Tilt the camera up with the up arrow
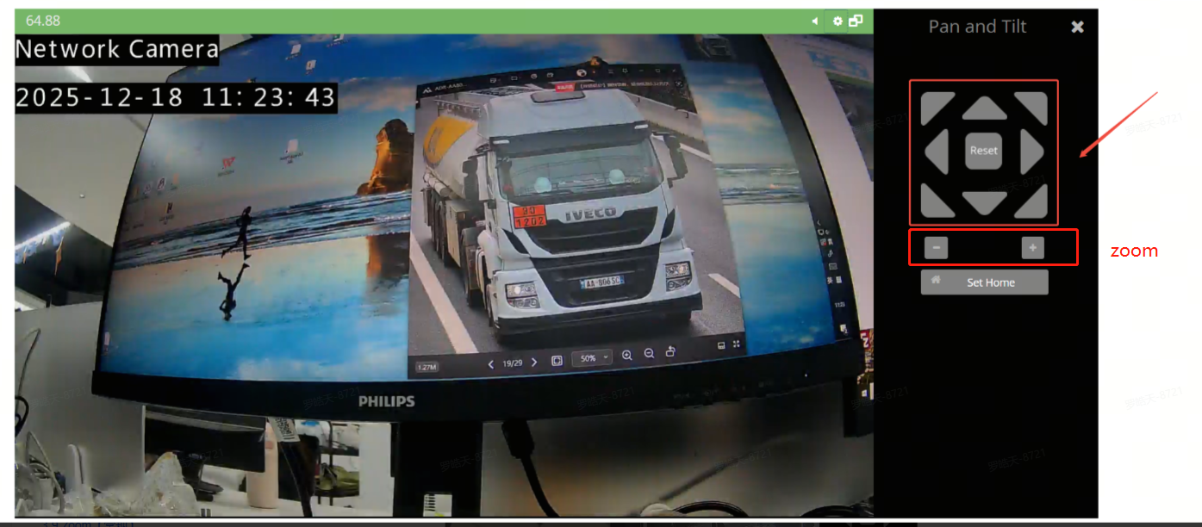The height and width of the screenshot is (527, 1202). point(984,108)
